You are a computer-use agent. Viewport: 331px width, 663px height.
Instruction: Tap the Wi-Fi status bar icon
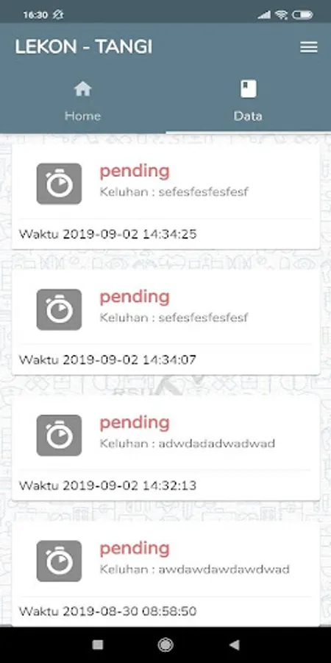[x=281, y=15]
